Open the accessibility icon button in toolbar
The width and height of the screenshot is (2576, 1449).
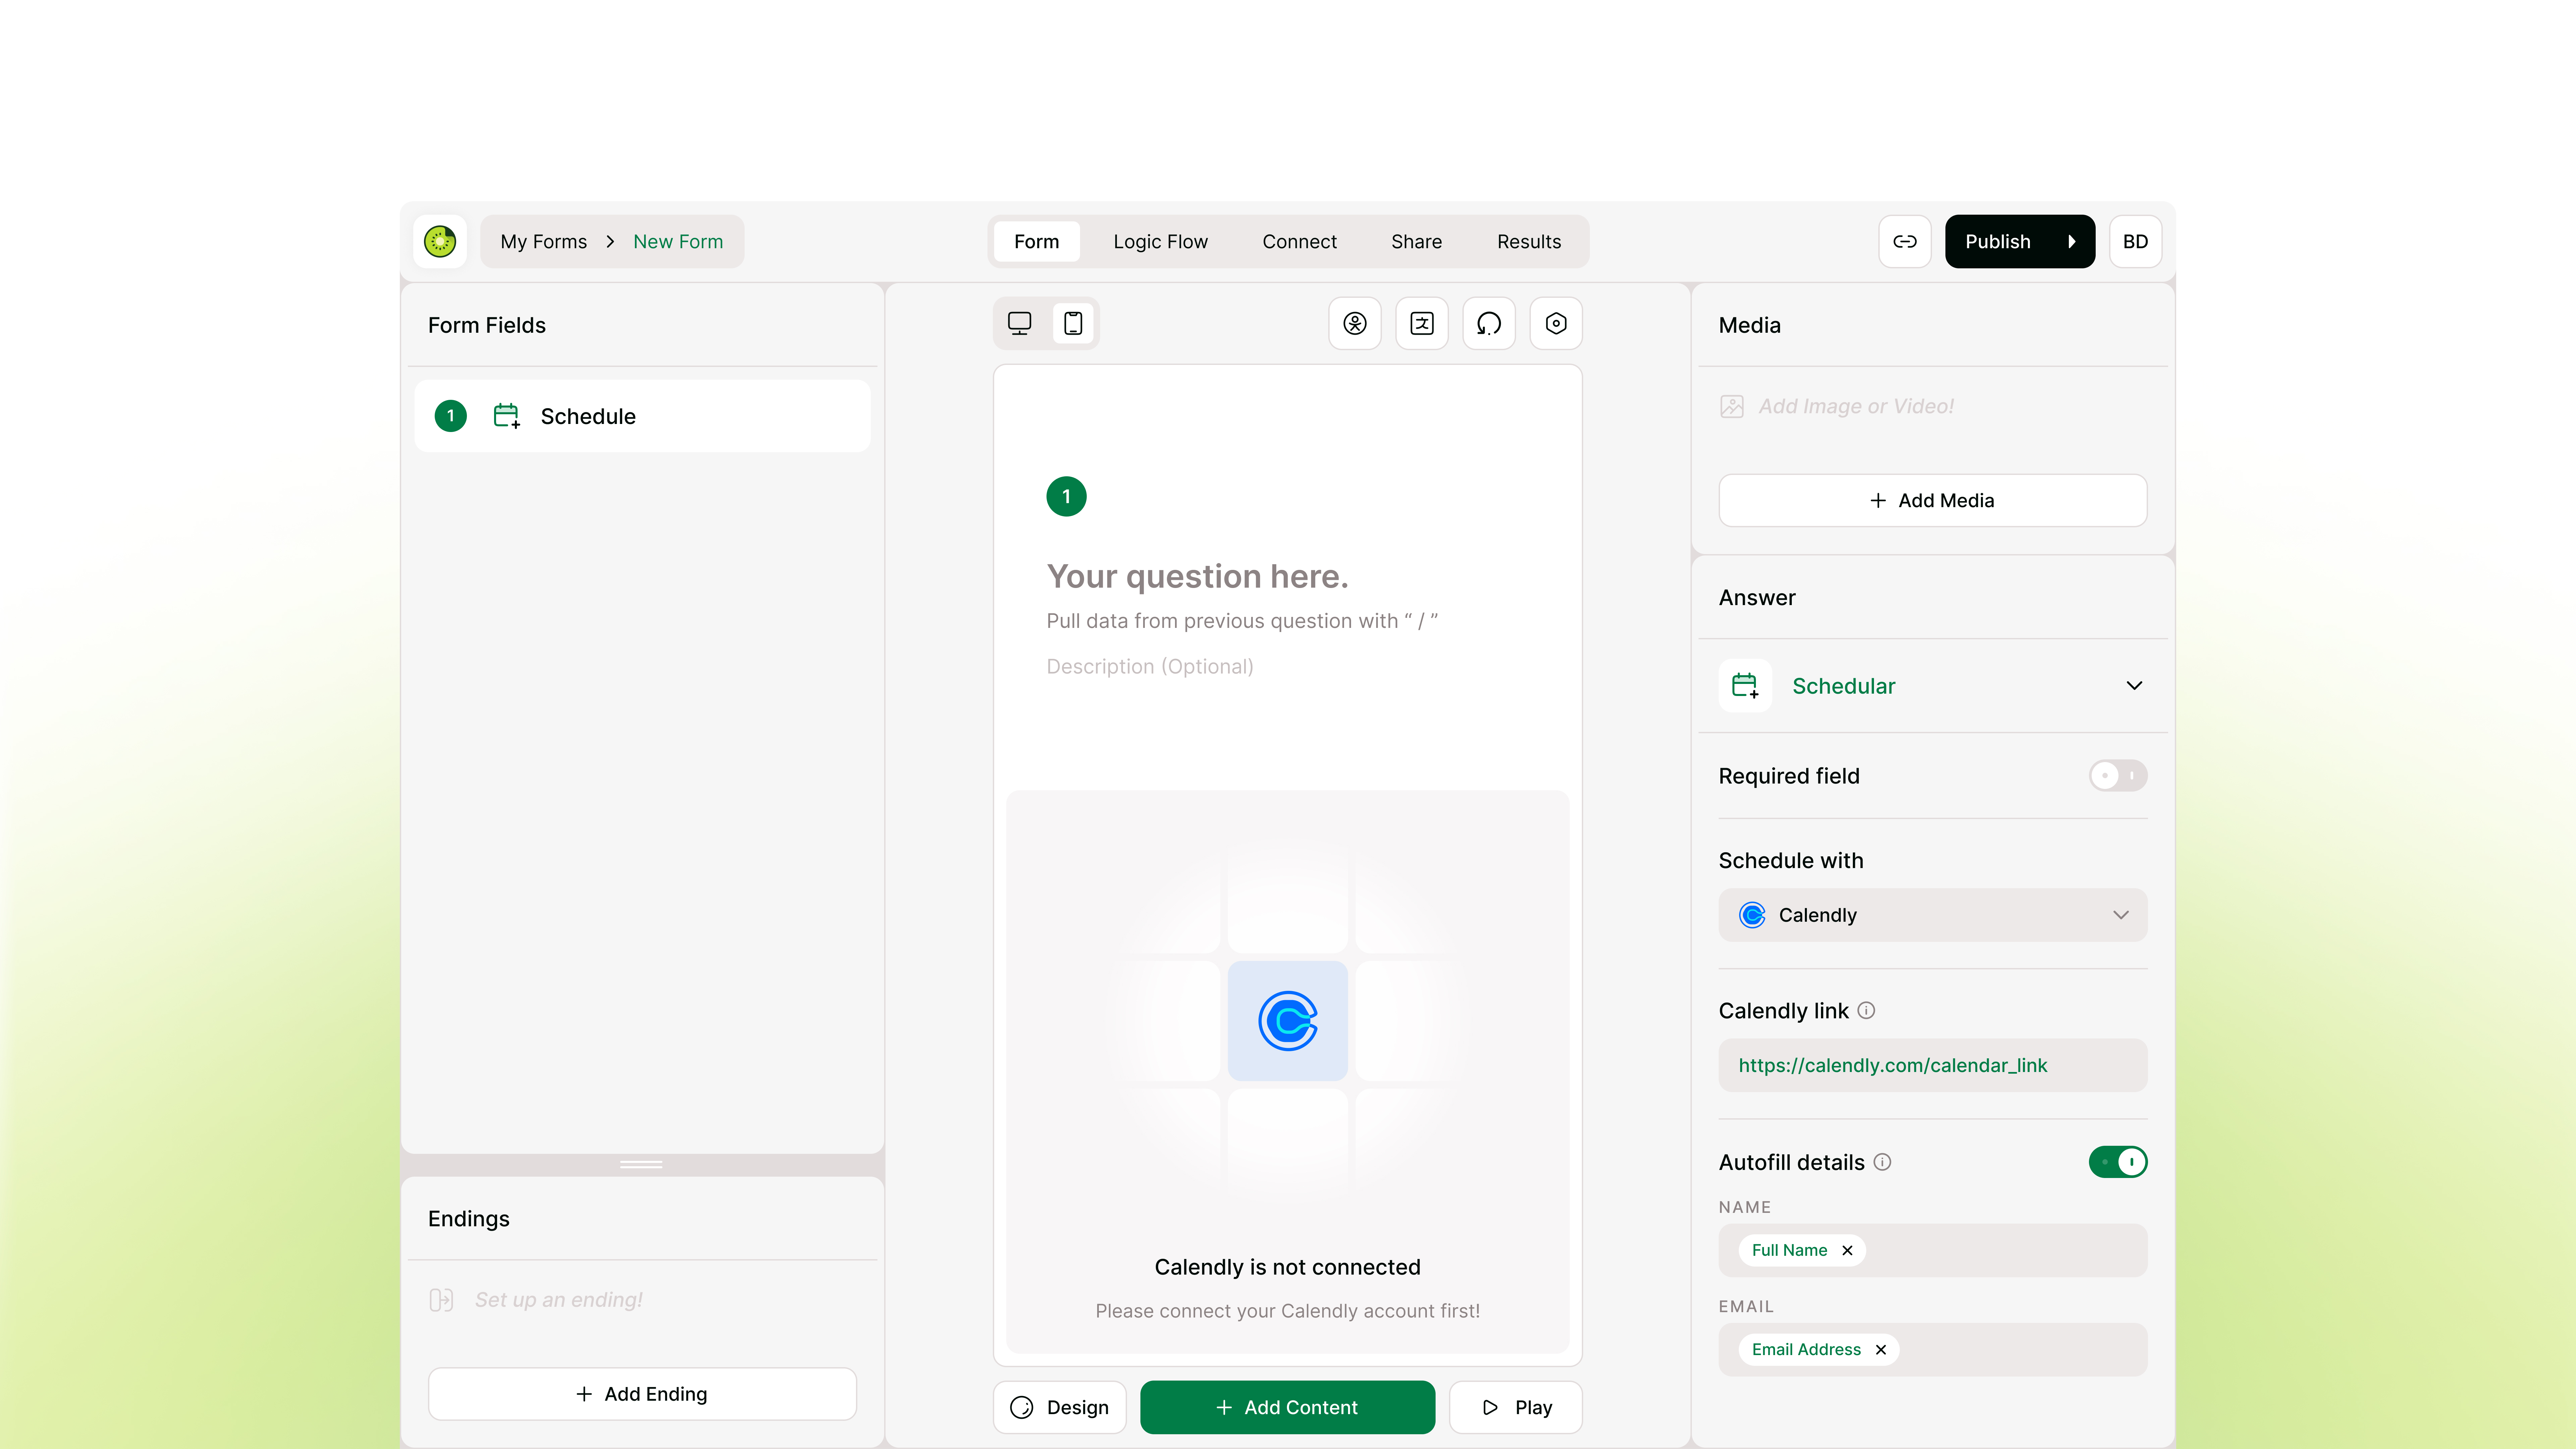[1355, 323]
